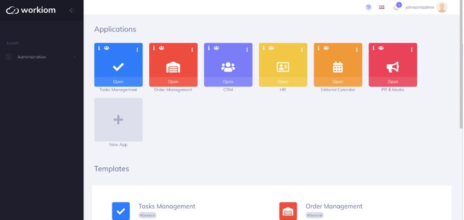Click the Administration sidebar list icon
This screenshot has width=464, height=220.
[x=9, y=57]
